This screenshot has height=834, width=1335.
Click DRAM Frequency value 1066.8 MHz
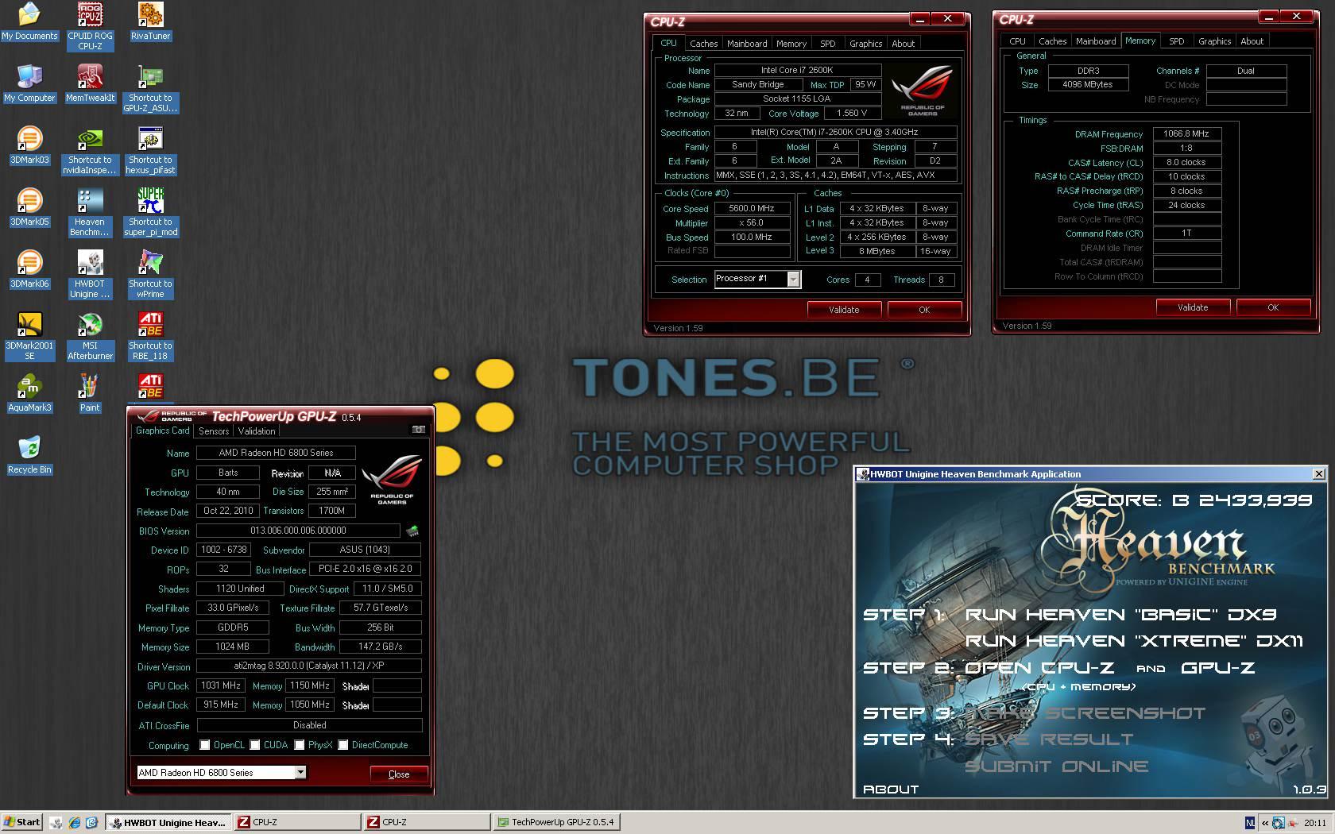(x=1186, y=134)
